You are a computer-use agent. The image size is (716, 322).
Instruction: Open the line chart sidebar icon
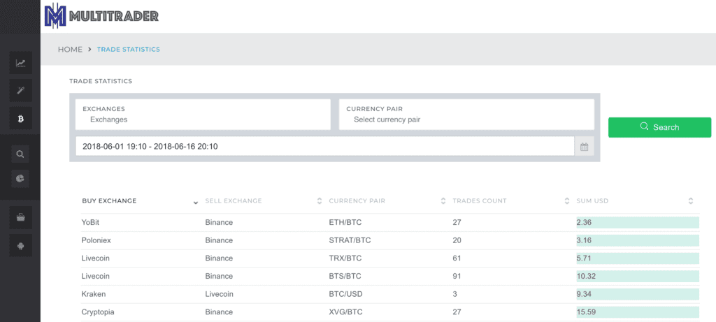point(20,63)
